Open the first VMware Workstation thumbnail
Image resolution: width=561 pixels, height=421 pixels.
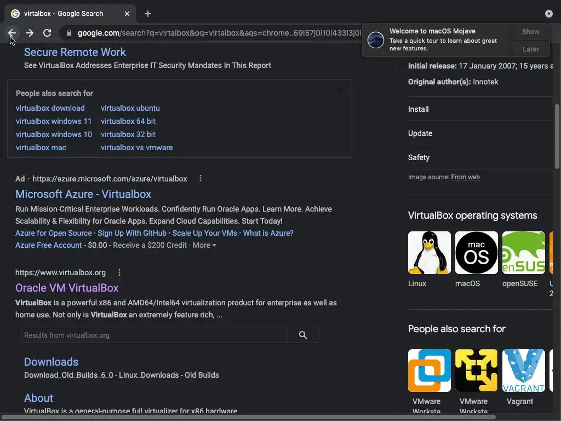coord(430,371)
